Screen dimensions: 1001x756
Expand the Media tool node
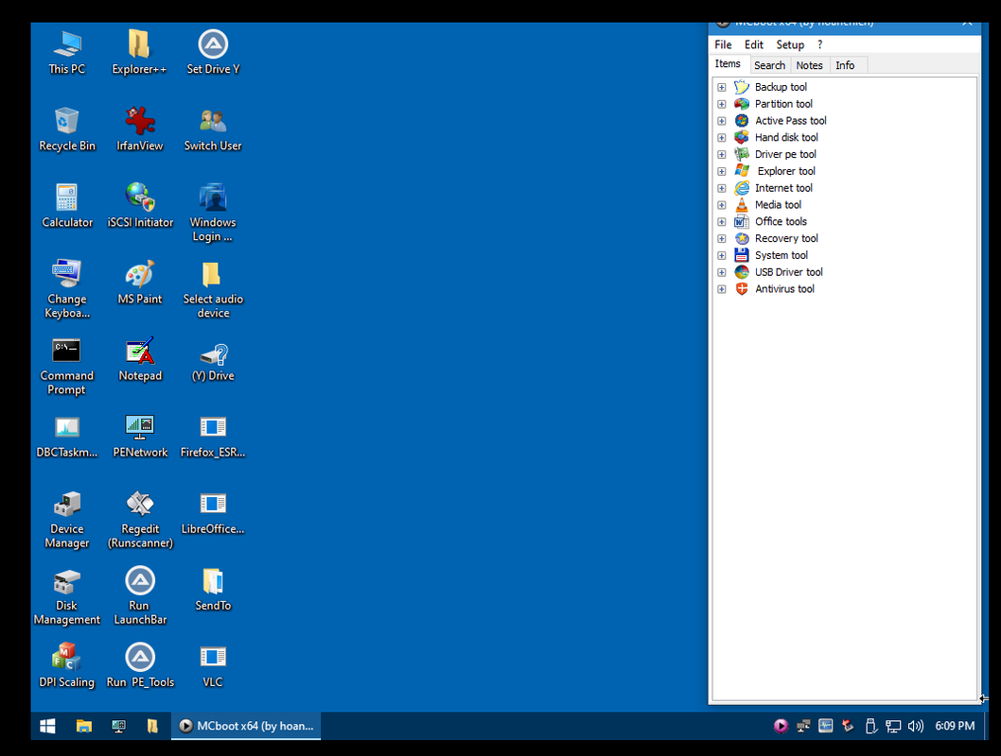coord(721,205)
